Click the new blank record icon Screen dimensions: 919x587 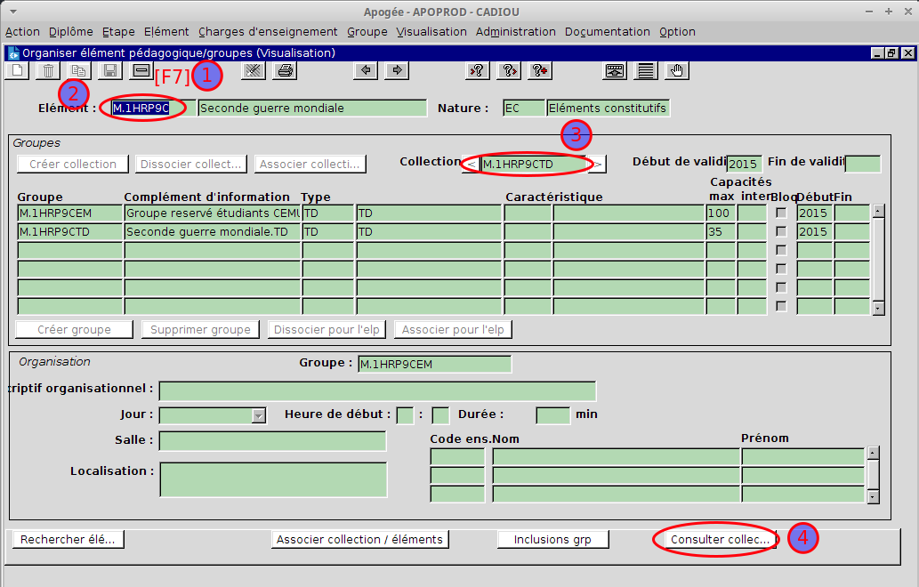click(16, 71)
